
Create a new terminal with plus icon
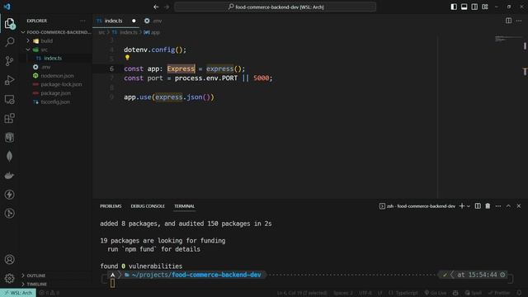pyautogui.click(x=462, y=205)
